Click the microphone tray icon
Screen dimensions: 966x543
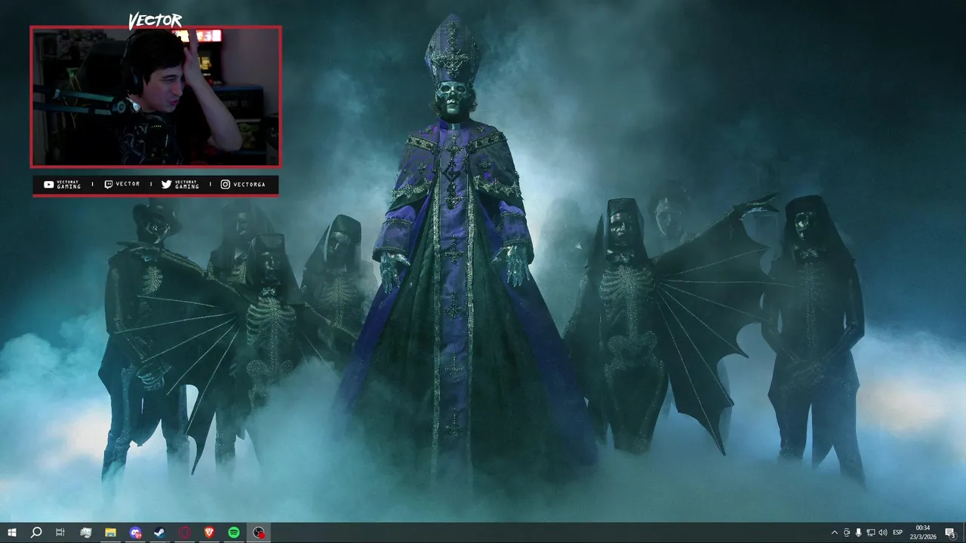pos(859,532)
